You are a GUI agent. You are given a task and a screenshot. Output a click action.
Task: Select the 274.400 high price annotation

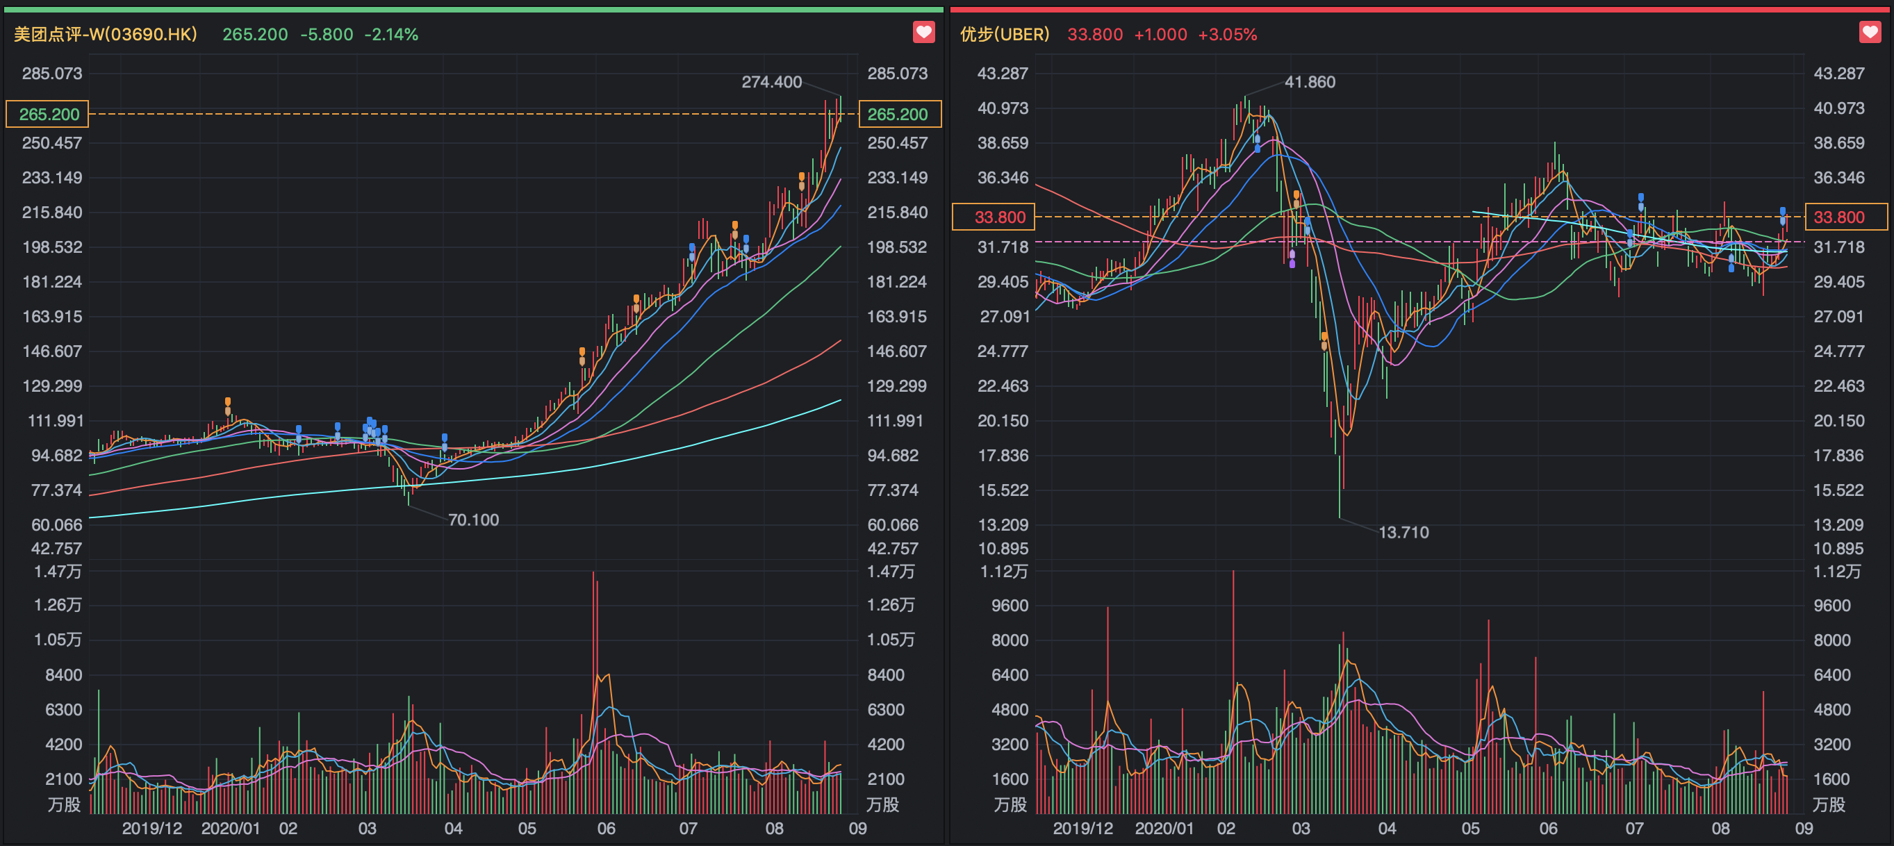(x=771, y=83)
